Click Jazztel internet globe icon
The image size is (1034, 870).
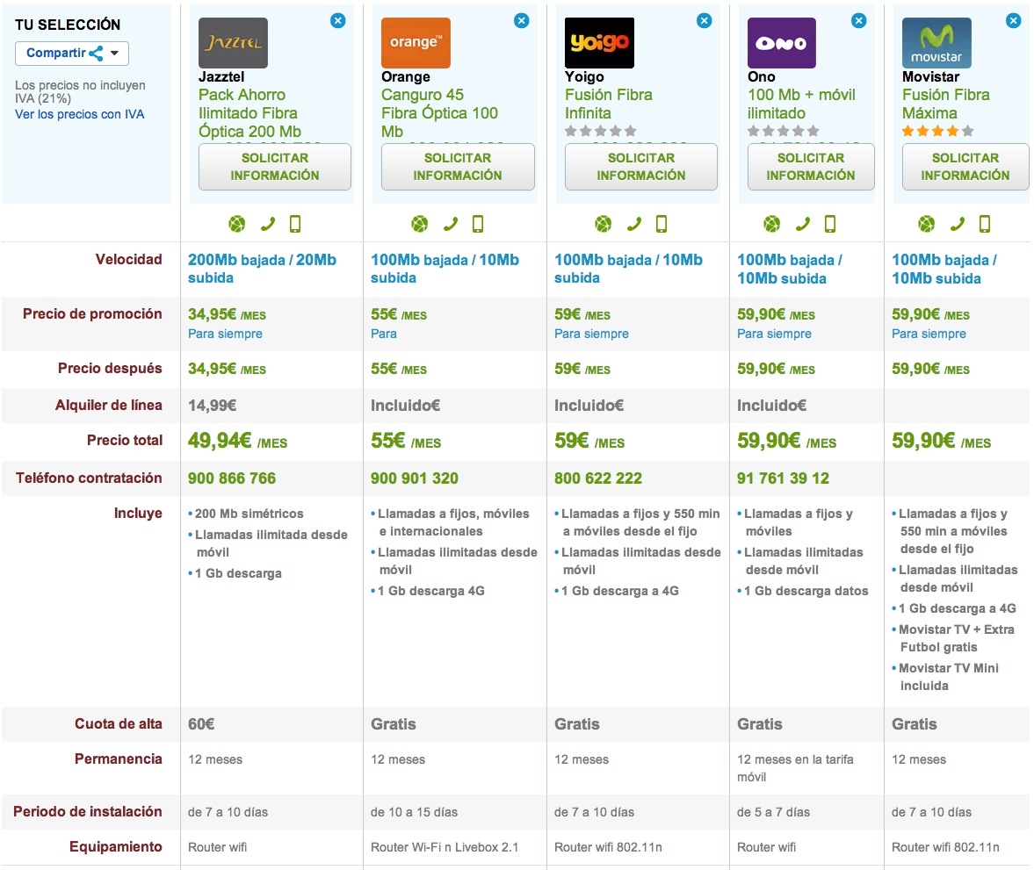pos(236,224)
